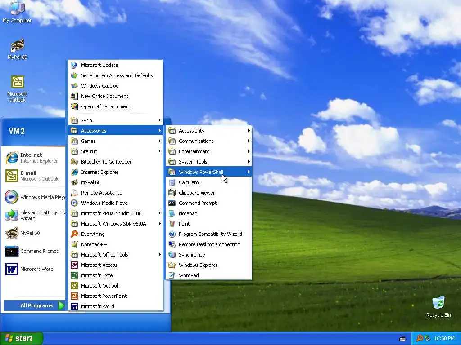Launch Microsoft Word from recent list

pos(34,269)
